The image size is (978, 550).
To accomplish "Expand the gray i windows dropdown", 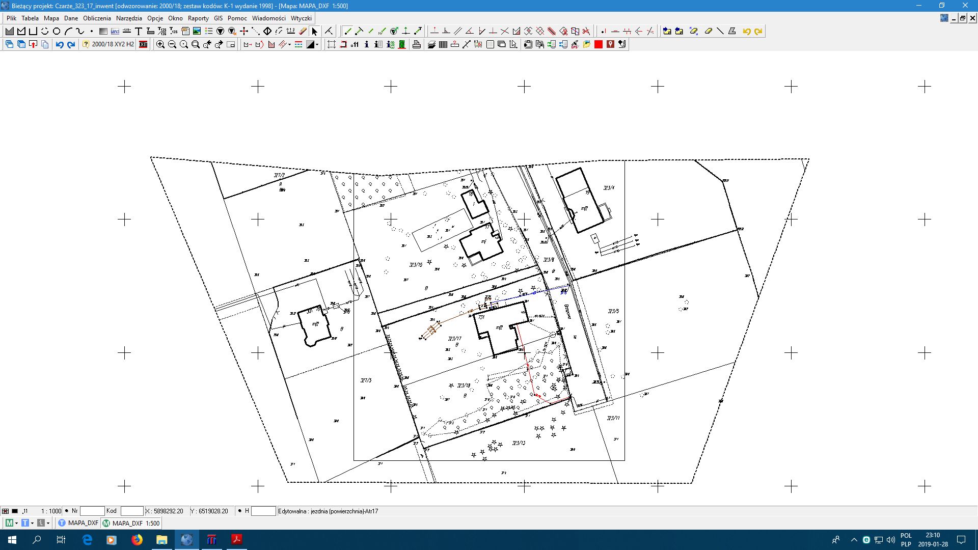I will tap(48, 523).
